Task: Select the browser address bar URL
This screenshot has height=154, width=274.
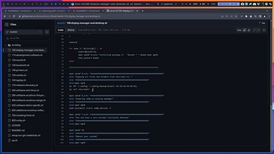Action: (61, 16)
